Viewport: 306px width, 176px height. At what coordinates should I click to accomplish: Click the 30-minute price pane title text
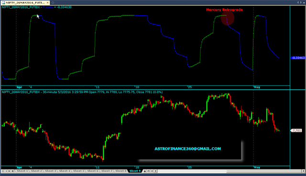coord(82,92)
